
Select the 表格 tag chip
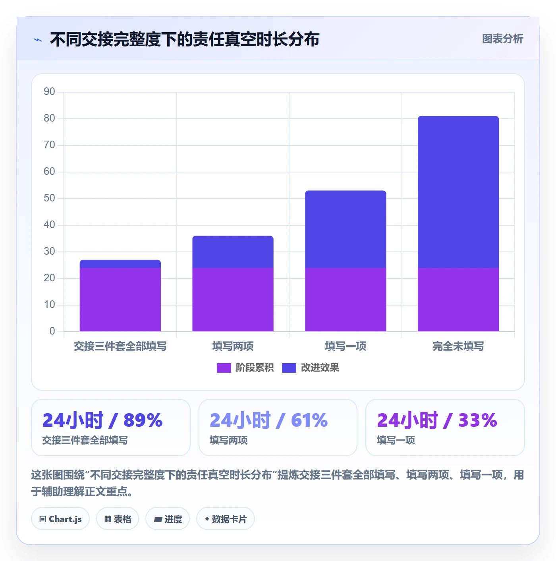(118, 518)
